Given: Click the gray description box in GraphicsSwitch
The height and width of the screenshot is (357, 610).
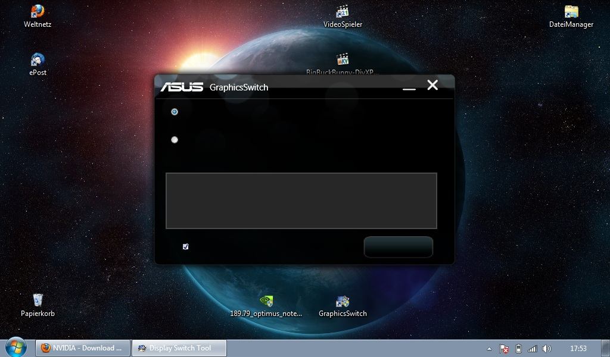Looking at the screenshot, I should click(x=301, y=201).
